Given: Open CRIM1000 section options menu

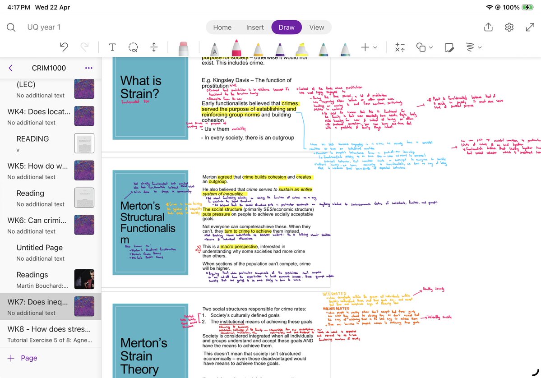Looking at the screenshot, I should click(x=89, y=68).
